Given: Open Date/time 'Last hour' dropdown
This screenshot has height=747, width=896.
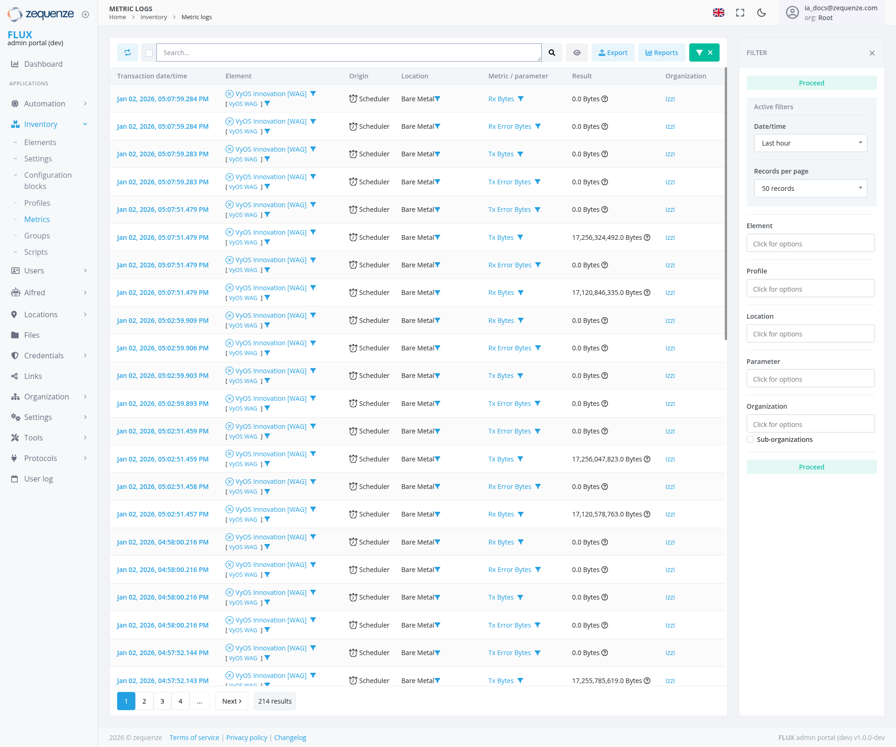Looking at the screenshot, I should [810, 143].
